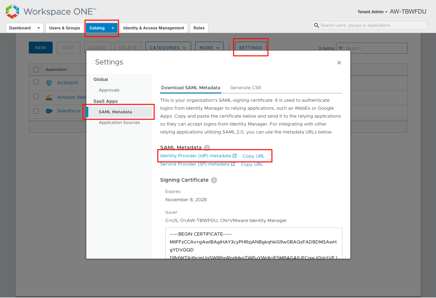Click the Amazon Web Services app icon
This screenshot has width=436, height=298.
49,97
